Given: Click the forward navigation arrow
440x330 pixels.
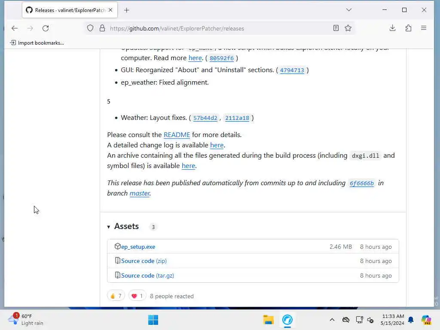Looking at the screenshot, I should point(30,28).
